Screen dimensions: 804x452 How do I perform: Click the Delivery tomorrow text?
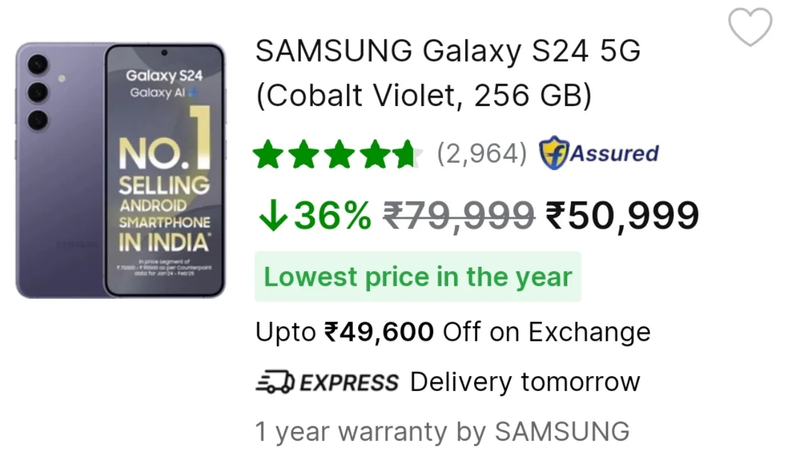click(525, 382)
